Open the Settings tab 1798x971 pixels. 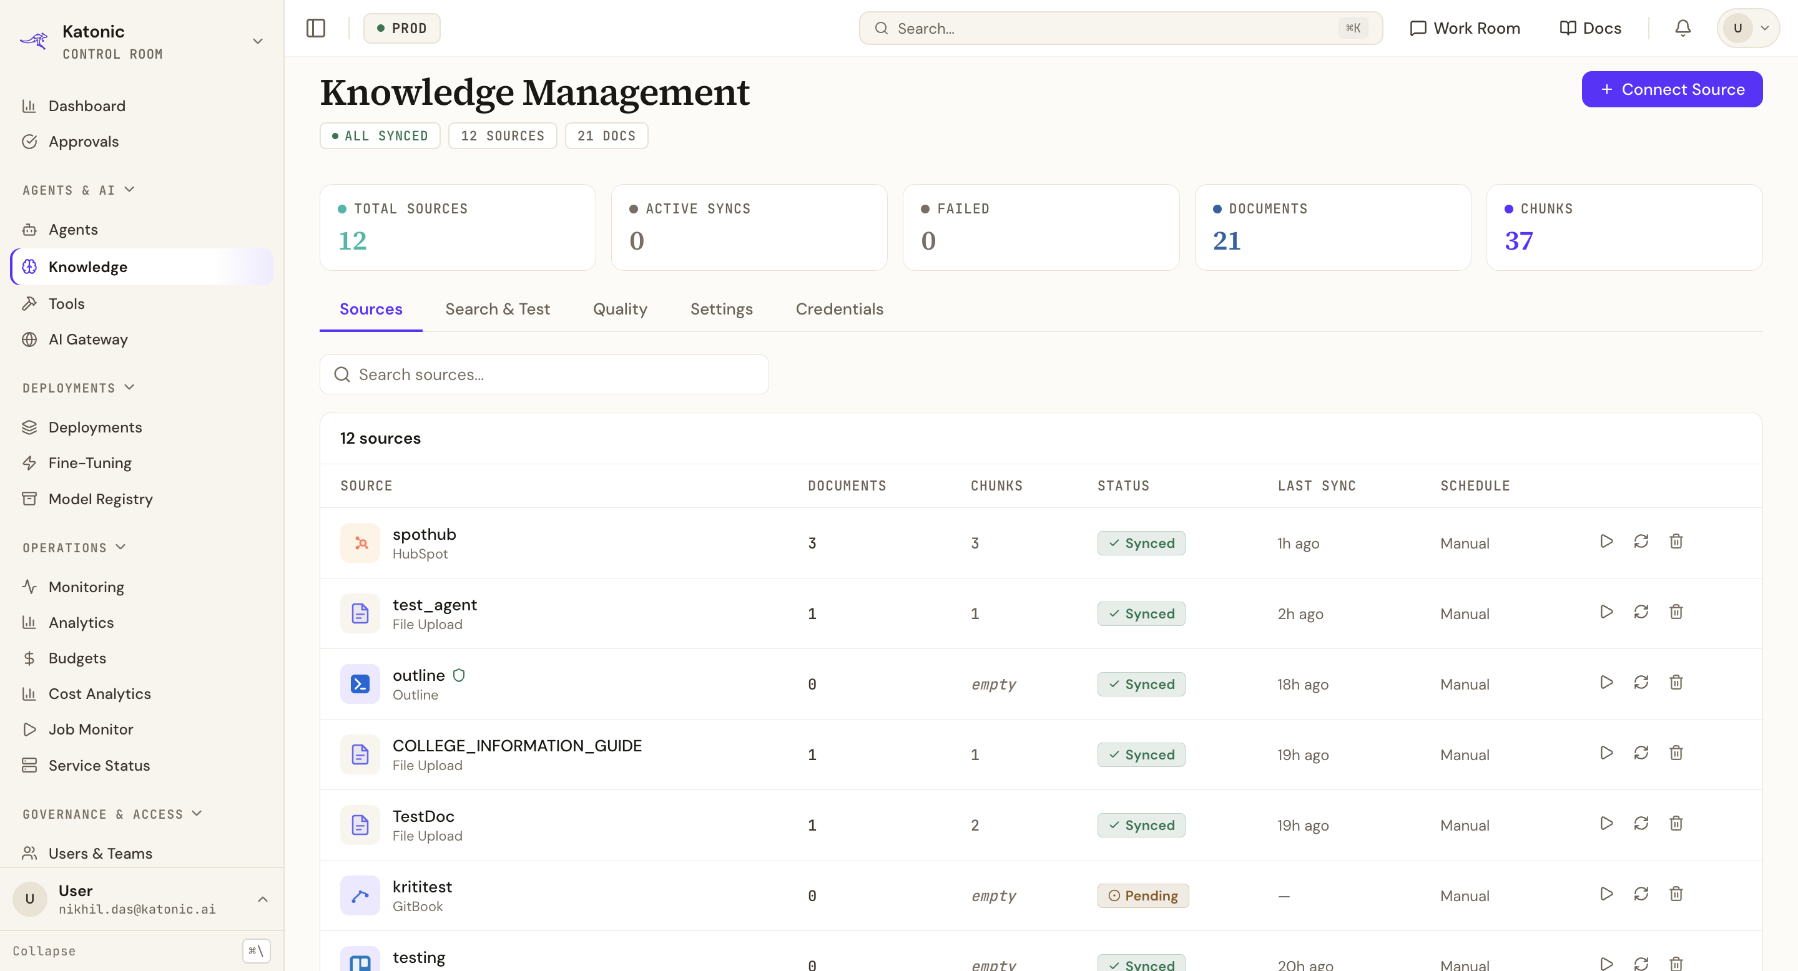(x=721, y=309)
